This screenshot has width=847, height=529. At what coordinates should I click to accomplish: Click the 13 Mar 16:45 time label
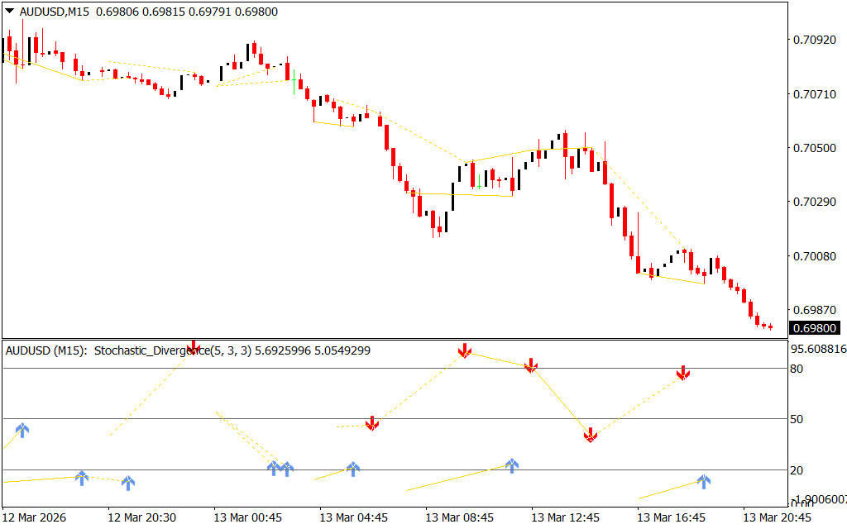[670, 517]
